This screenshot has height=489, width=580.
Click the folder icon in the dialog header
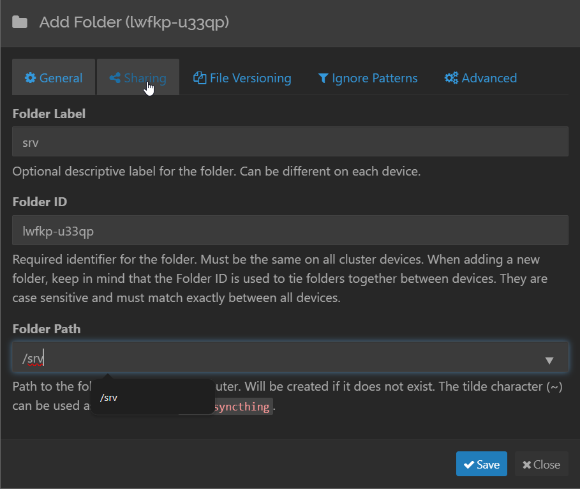pos(20,23)
